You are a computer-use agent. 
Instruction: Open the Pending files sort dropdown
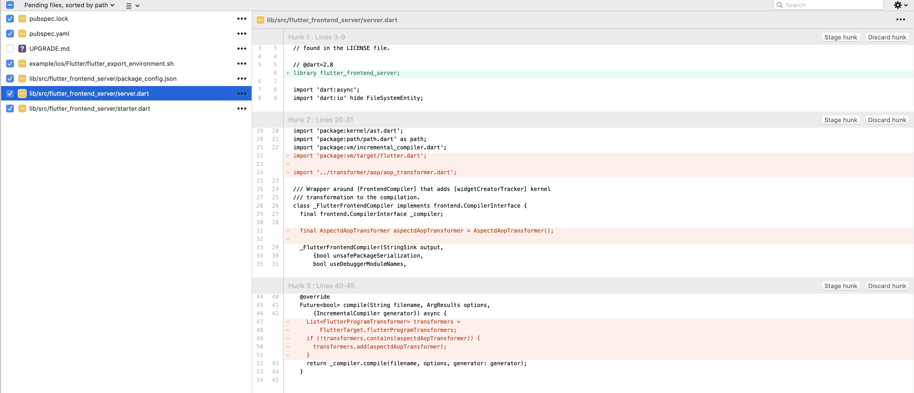coord(69,5)
